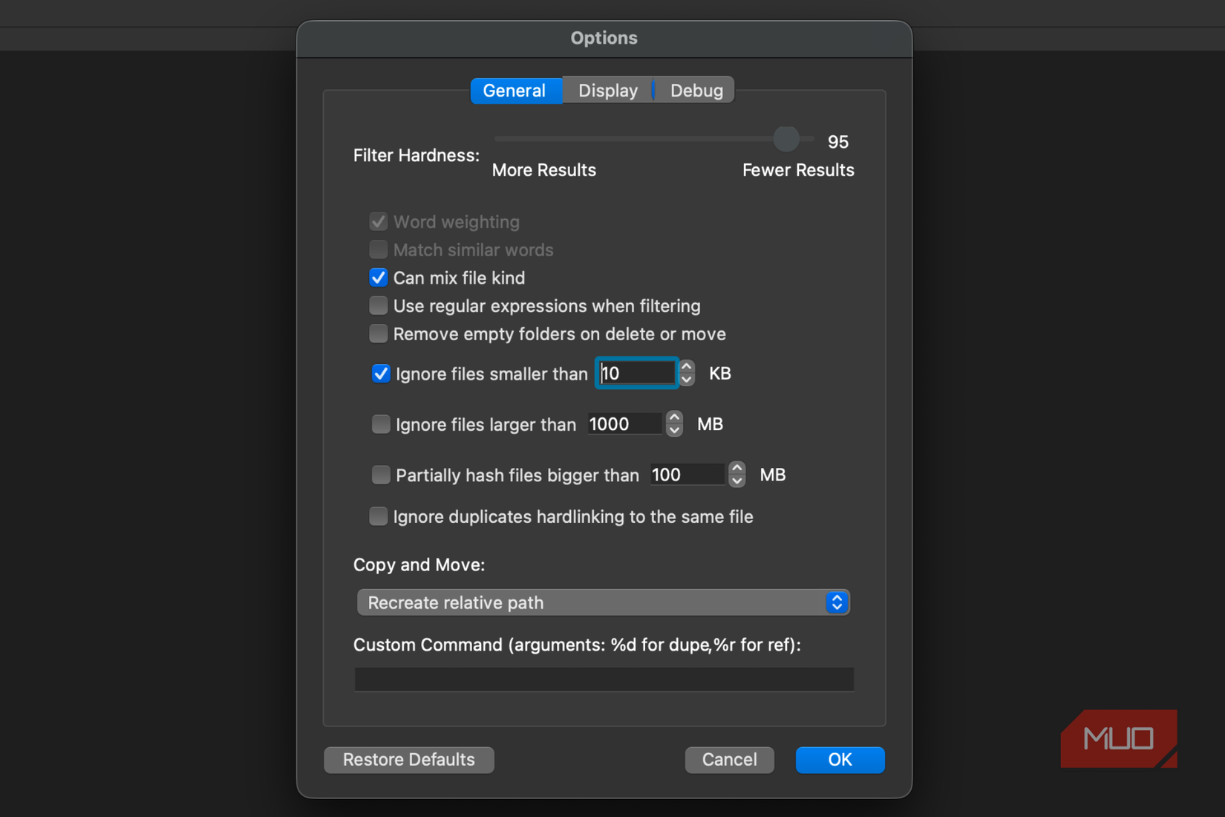This screenshot has width=1225, height=817.
Task: Enable Ignore duplicates hardlinking to the same file
Action: [x=379, y=516]
